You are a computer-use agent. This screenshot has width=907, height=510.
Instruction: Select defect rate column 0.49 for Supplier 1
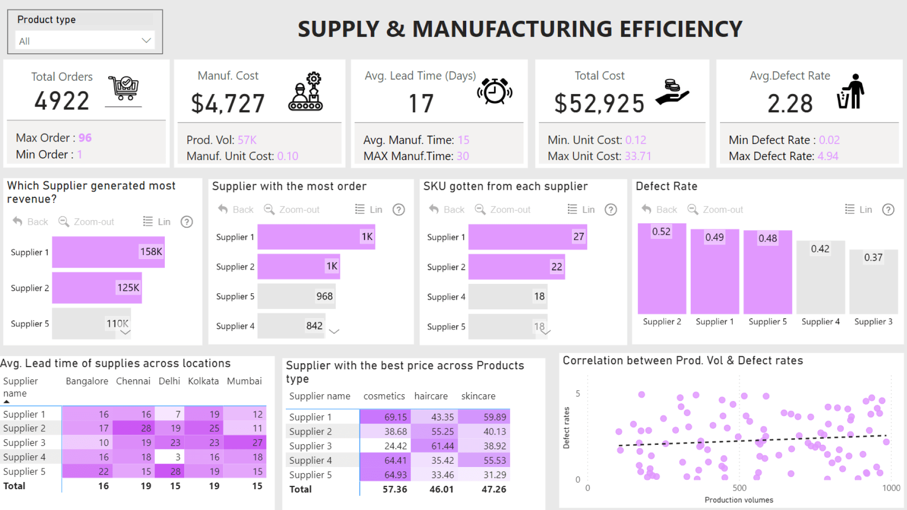715,272
